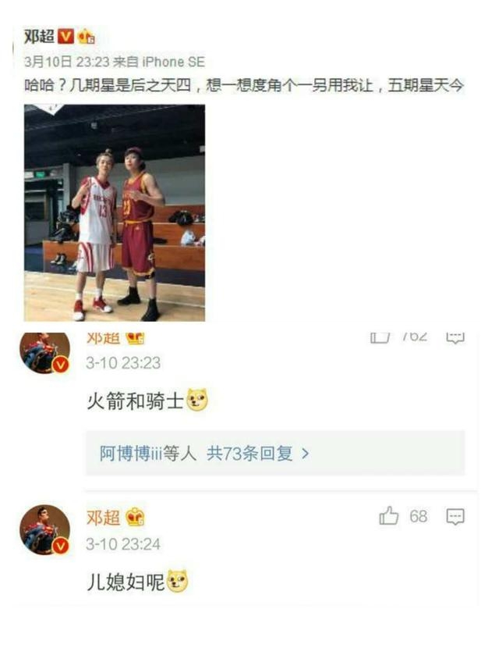Reply to the 儿媳妇呢 comment via bubble icon
Image resolution: width=499 pixels, height=659 pixels.
click(x=455, y=517)
